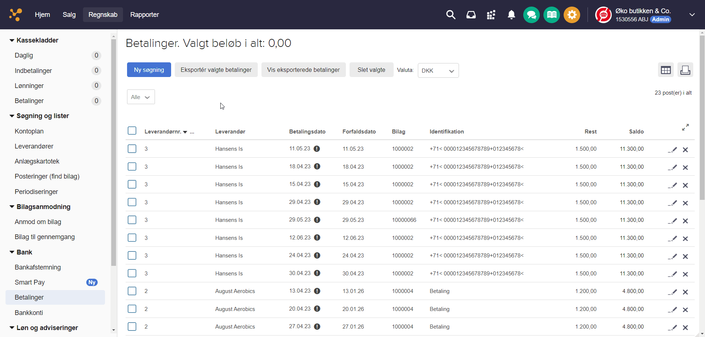Click Eksportér valgte betalinger button
The image size is (705, 337).
[x=216, y=70]
